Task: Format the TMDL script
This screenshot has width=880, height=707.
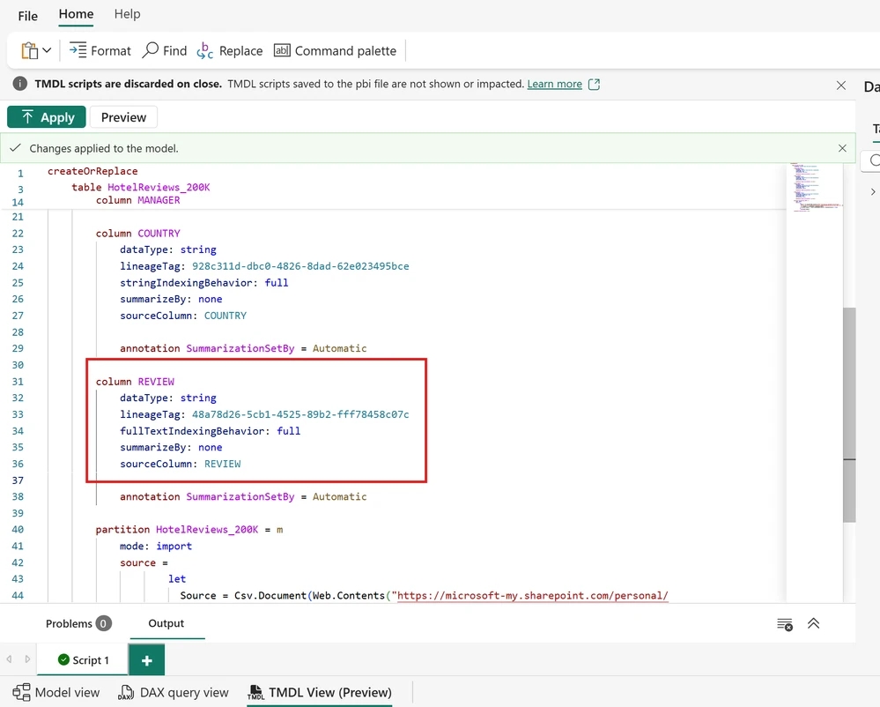Action: pos(100,50)
